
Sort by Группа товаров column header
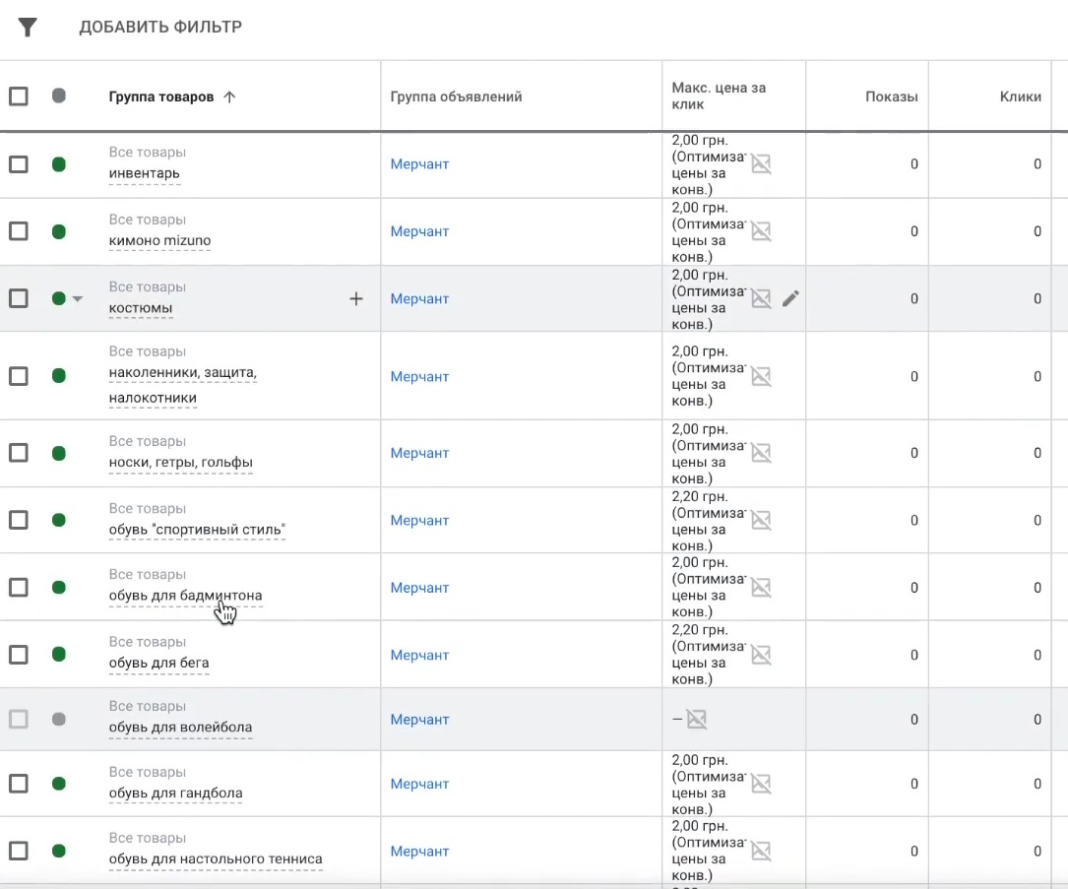click(161, 96)
